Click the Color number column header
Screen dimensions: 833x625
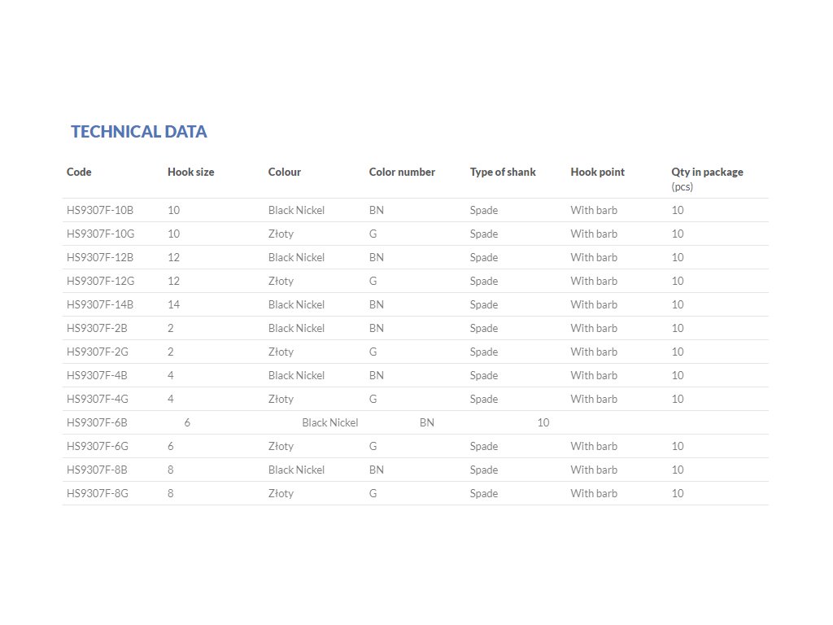coord(402,172)
